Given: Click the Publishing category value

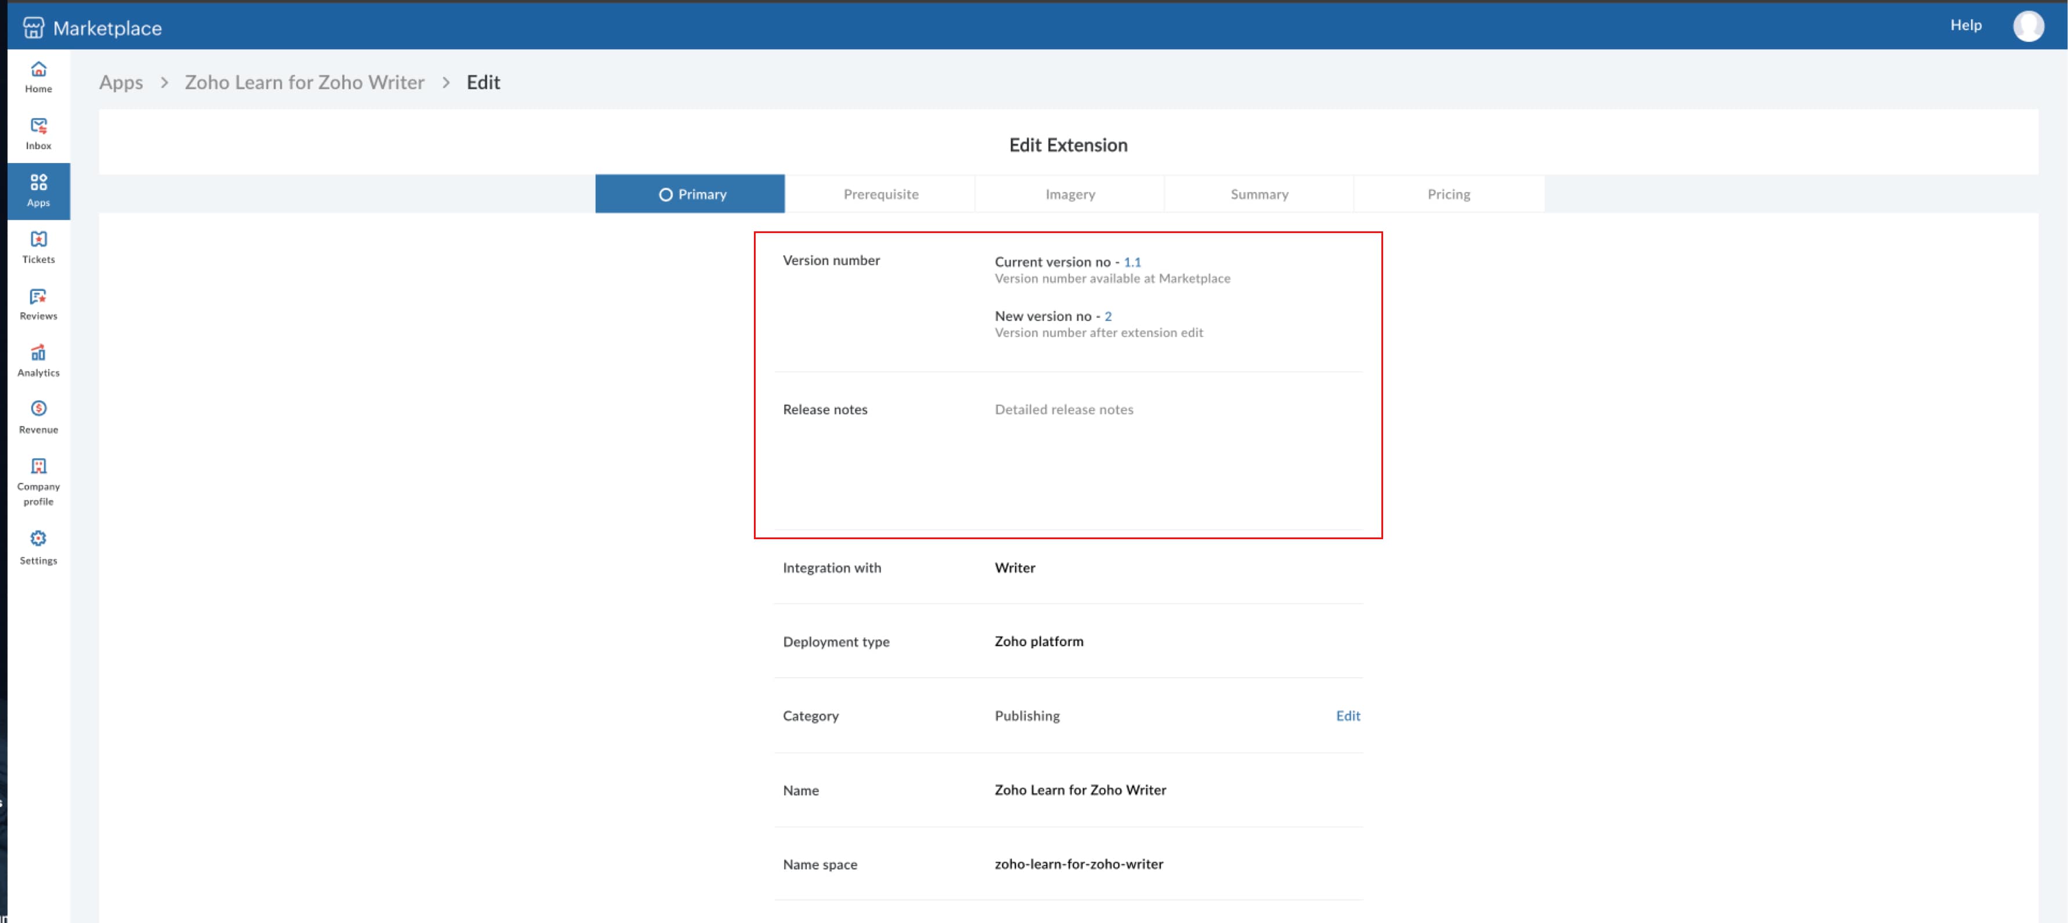Looking at the screenshot, I should click(x=1027, y=716).
